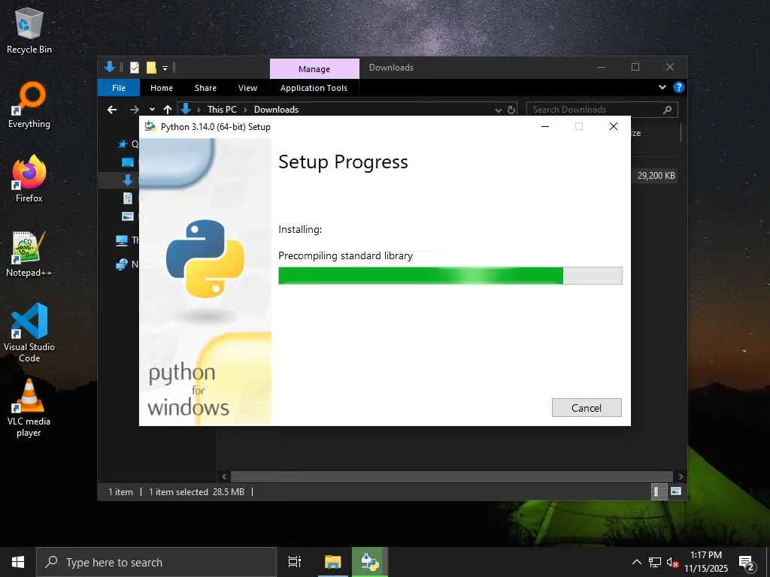Select the Desktop icon in sidebar
Image resolution: width=770 pixels, height=577 pixels.
pos(128,162)
